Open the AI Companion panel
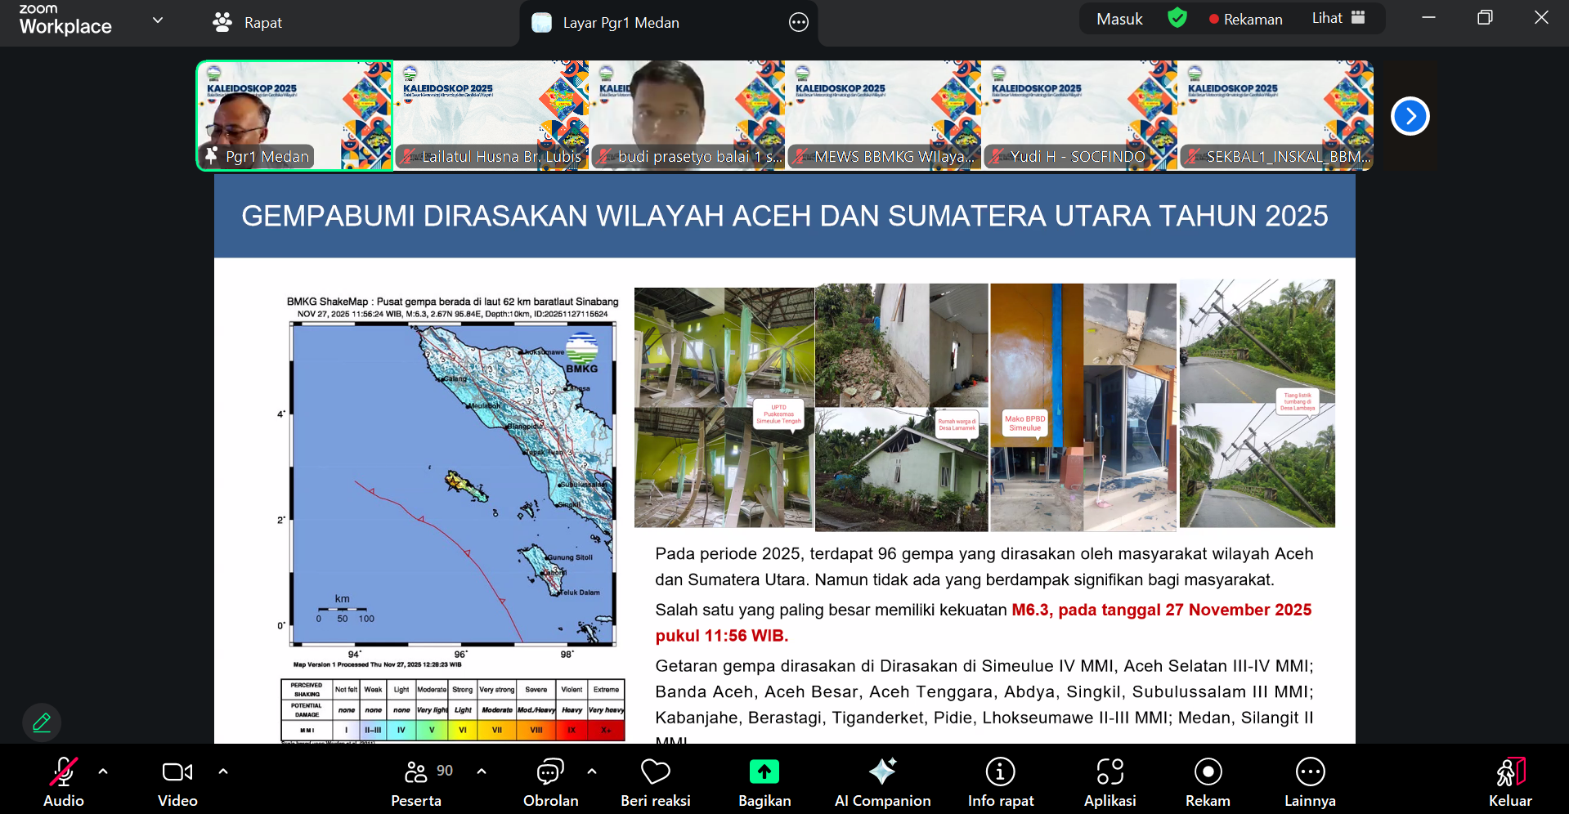 882,782
